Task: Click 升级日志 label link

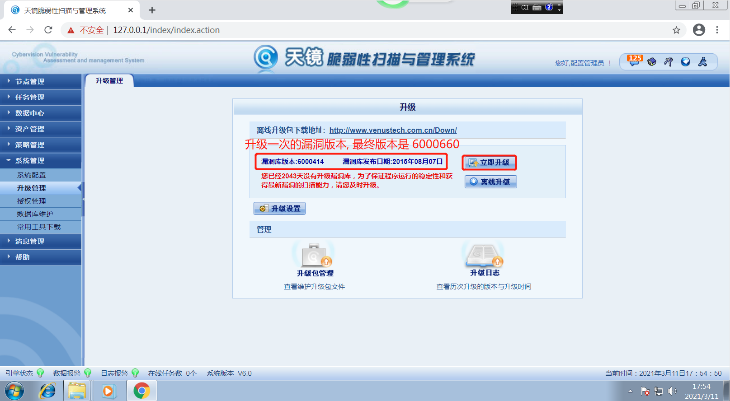Action: coord(485,273)
